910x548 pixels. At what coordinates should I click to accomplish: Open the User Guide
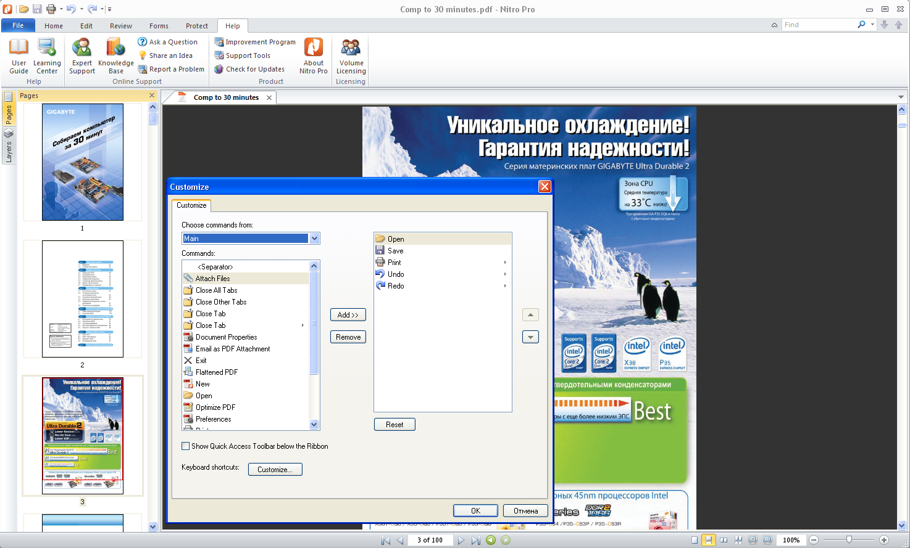19,56
